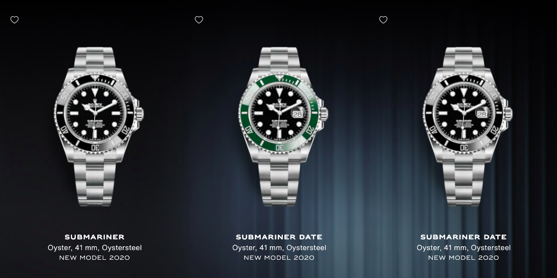Click SUBMARINER DATE title under green watch
Image resolution: width=557 pixels, height=278 pixels.
point(279,237)
